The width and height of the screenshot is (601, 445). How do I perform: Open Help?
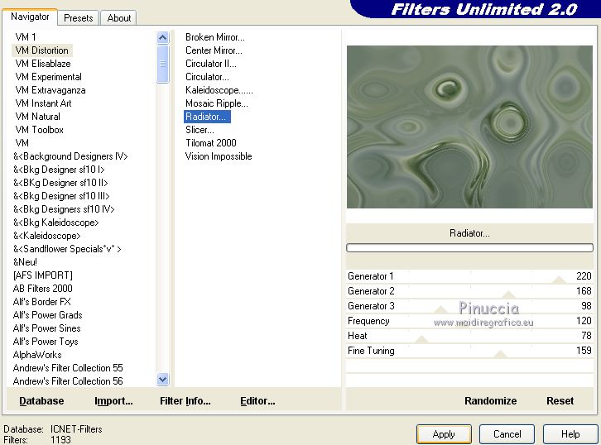(570, 434)
